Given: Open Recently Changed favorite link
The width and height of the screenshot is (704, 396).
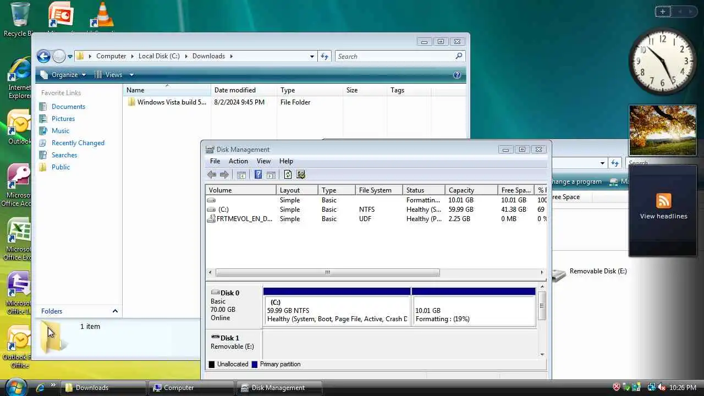Looking at the screenshot, I should [x=78, y=143].
